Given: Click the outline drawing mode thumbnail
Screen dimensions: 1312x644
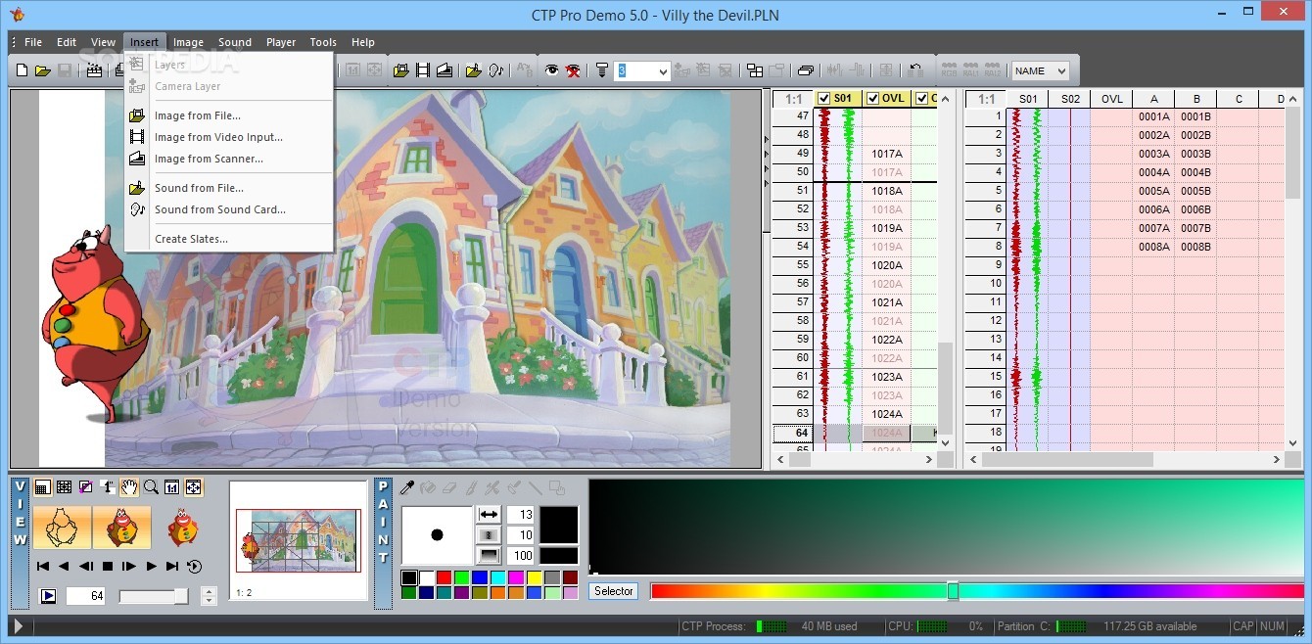Looking at the screenshot, I should [62, 527].
